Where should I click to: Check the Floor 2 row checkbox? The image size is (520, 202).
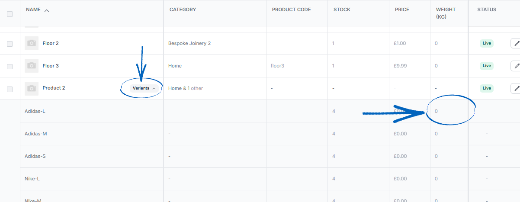point(10,44)
